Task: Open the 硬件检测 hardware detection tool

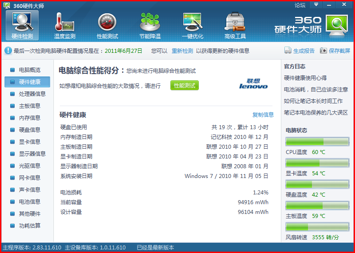Action: [x=22, y=25]
